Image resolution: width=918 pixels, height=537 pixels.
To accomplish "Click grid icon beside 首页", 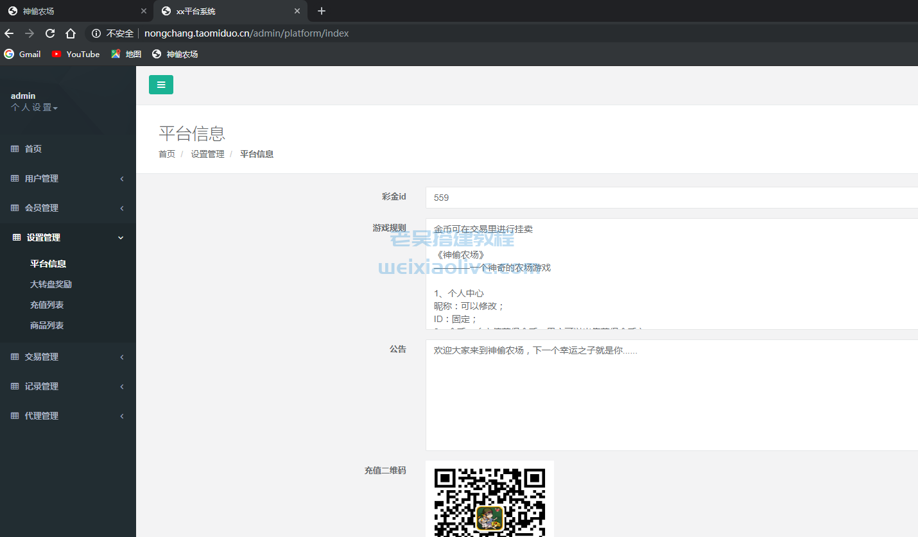I will [x=15, y=149].
